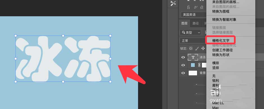Hide the 背景 layer
Screen dimensions: 264x109
pos(183,73)
